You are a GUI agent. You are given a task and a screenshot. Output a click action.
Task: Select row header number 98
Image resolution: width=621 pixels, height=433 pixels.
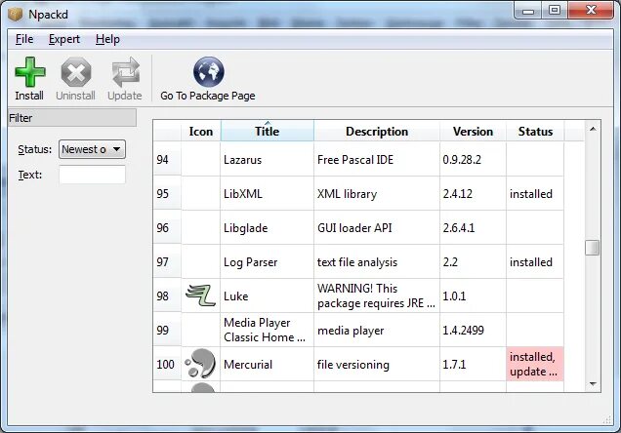[x=167, y=295]
